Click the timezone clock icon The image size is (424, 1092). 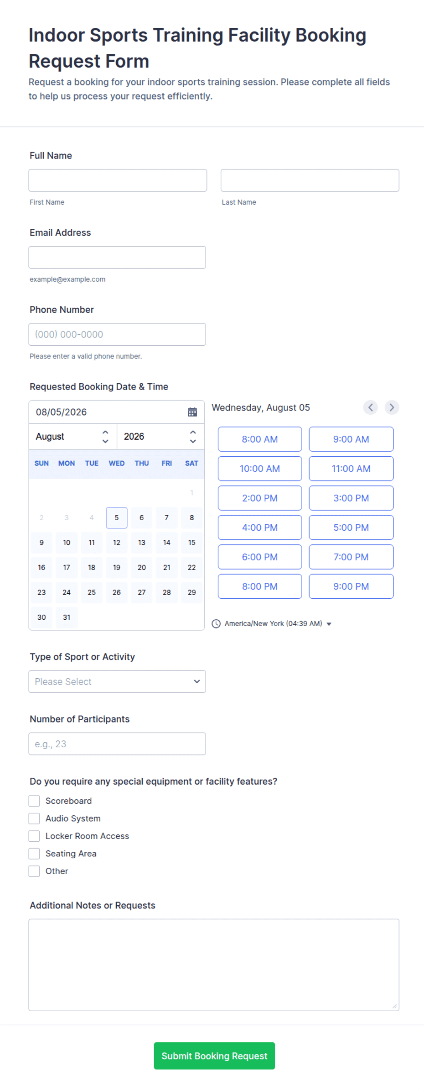pos(216,623)
